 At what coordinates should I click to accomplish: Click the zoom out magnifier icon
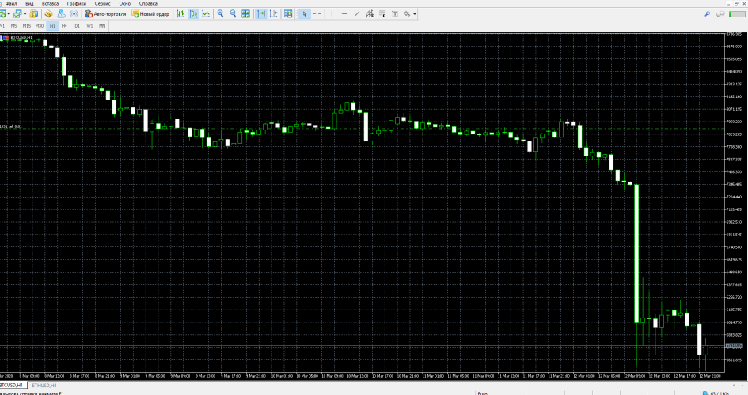pyautogui.click(x=233, y=13)
